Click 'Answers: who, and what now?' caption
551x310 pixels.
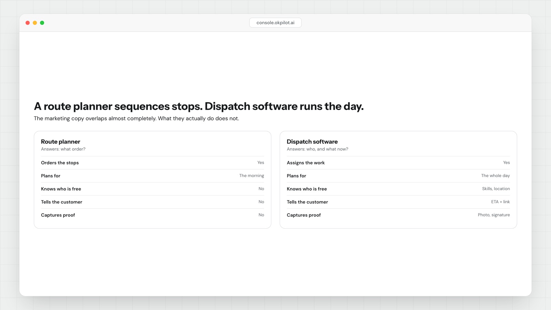[x=318, y=149]
